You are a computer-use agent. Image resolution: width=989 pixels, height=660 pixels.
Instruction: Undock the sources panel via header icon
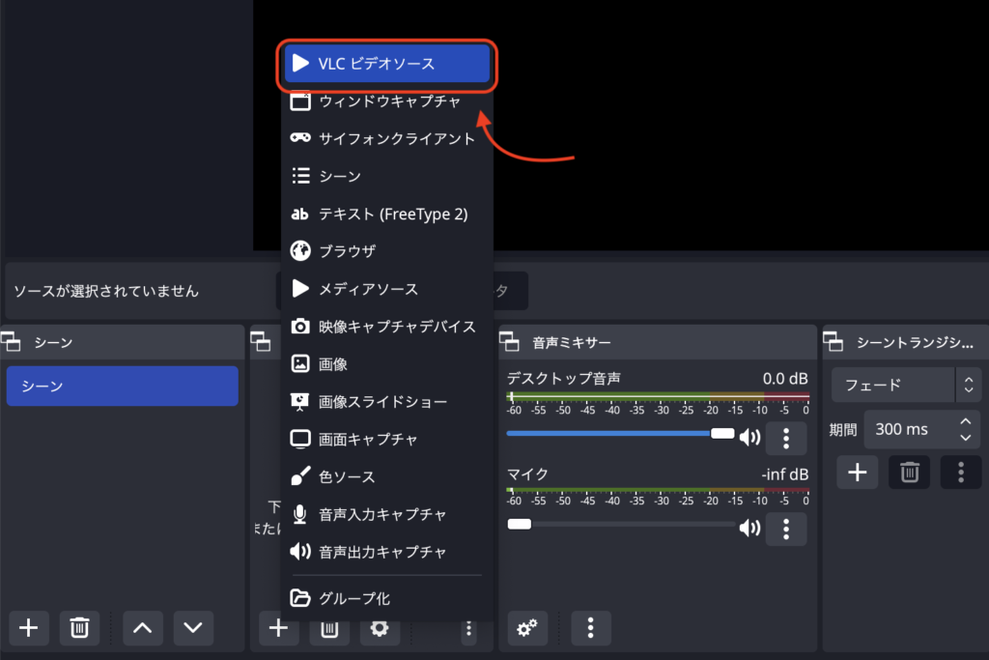(x=261, y=342)
